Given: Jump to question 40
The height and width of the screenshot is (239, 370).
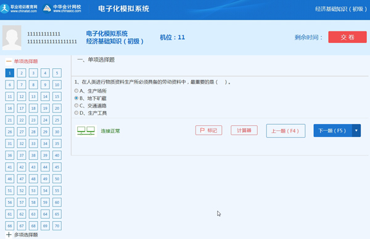Looking at the screenshot, I should coord(57,155).
